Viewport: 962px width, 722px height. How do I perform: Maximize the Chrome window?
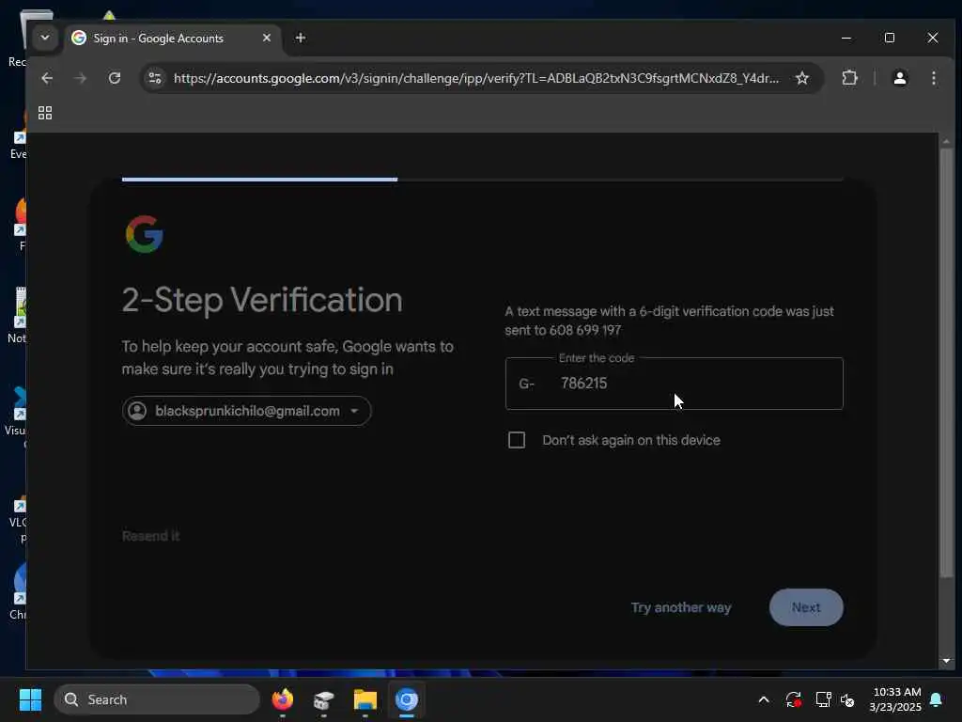890,38
